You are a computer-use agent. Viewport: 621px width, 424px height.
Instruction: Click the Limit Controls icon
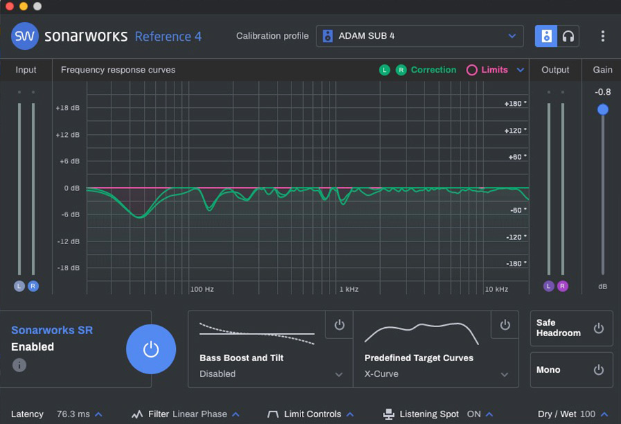click(273, 414)
